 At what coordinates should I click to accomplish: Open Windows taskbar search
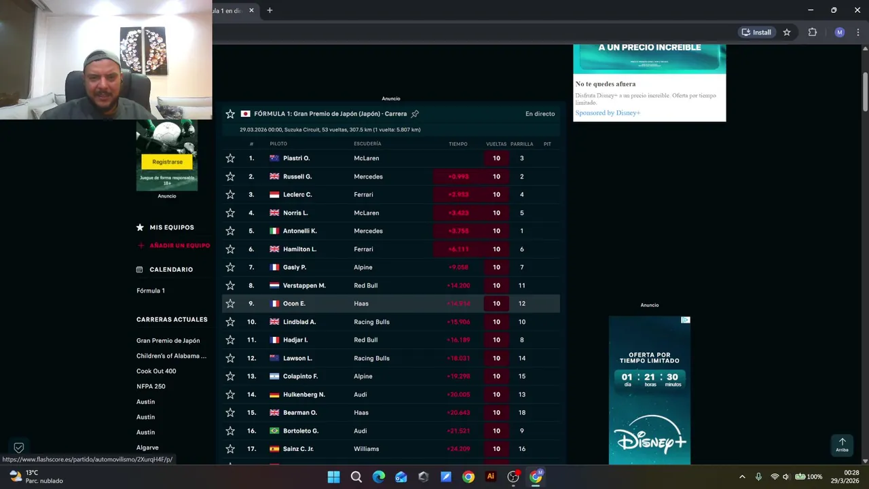(356, 477)
